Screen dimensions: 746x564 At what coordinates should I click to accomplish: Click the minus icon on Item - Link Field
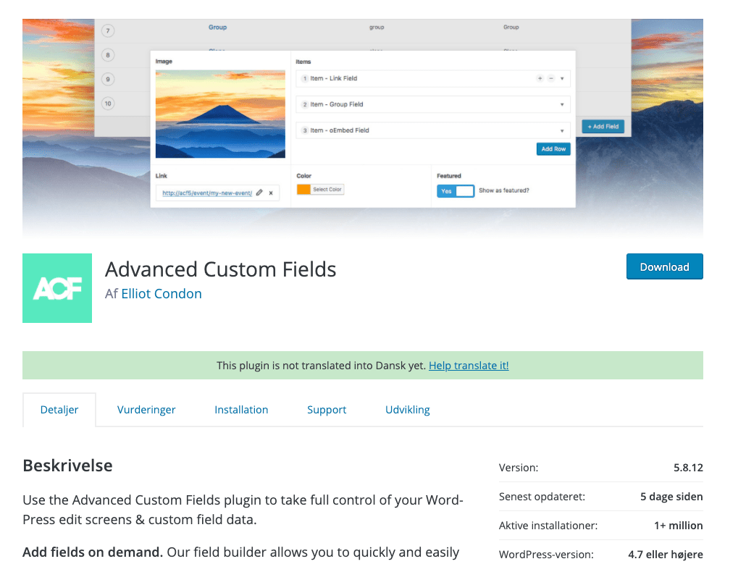coord(551,78)
